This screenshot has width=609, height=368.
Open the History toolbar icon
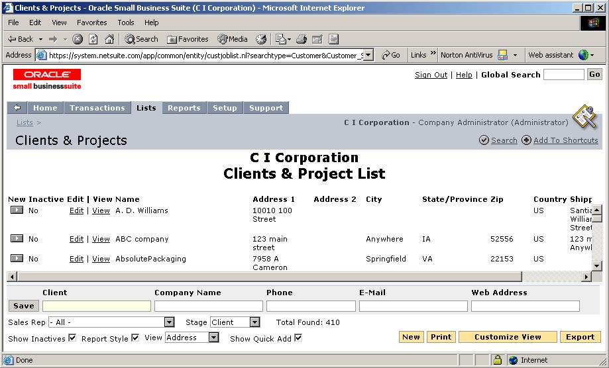(261, 39)
